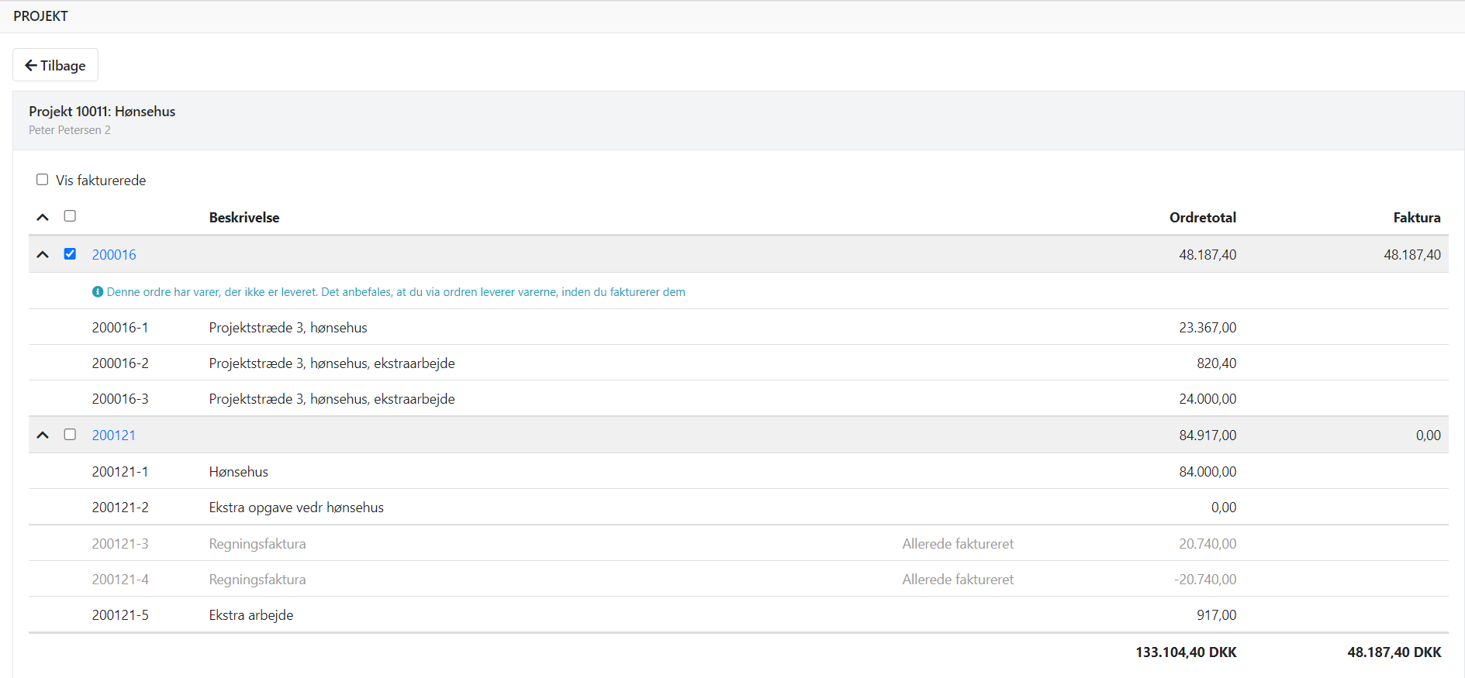Click the Tilbage back button
This screenshot has width=1465, height=678.
point(55,65)
